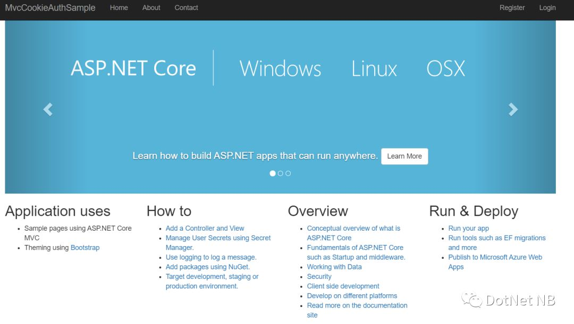Open the Bootstrap link
574x324 pixels.
coord(85,247)
